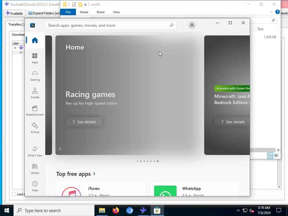The width and height of the screenshot is (288, 216).
Task: Open What's New in the Store
Action: pos(35,151)
